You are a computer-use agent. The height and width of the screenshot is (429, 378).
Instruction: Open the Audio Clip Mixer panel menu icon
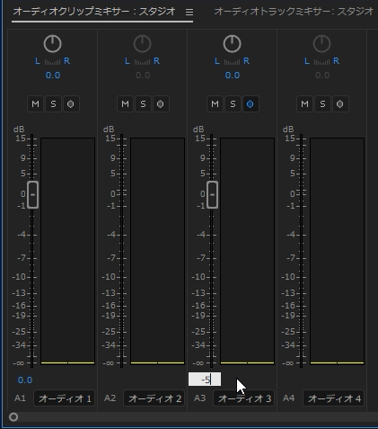coord(189,12)
